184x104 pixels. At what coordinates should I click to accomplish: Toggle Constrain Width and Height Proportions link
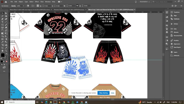77,6
